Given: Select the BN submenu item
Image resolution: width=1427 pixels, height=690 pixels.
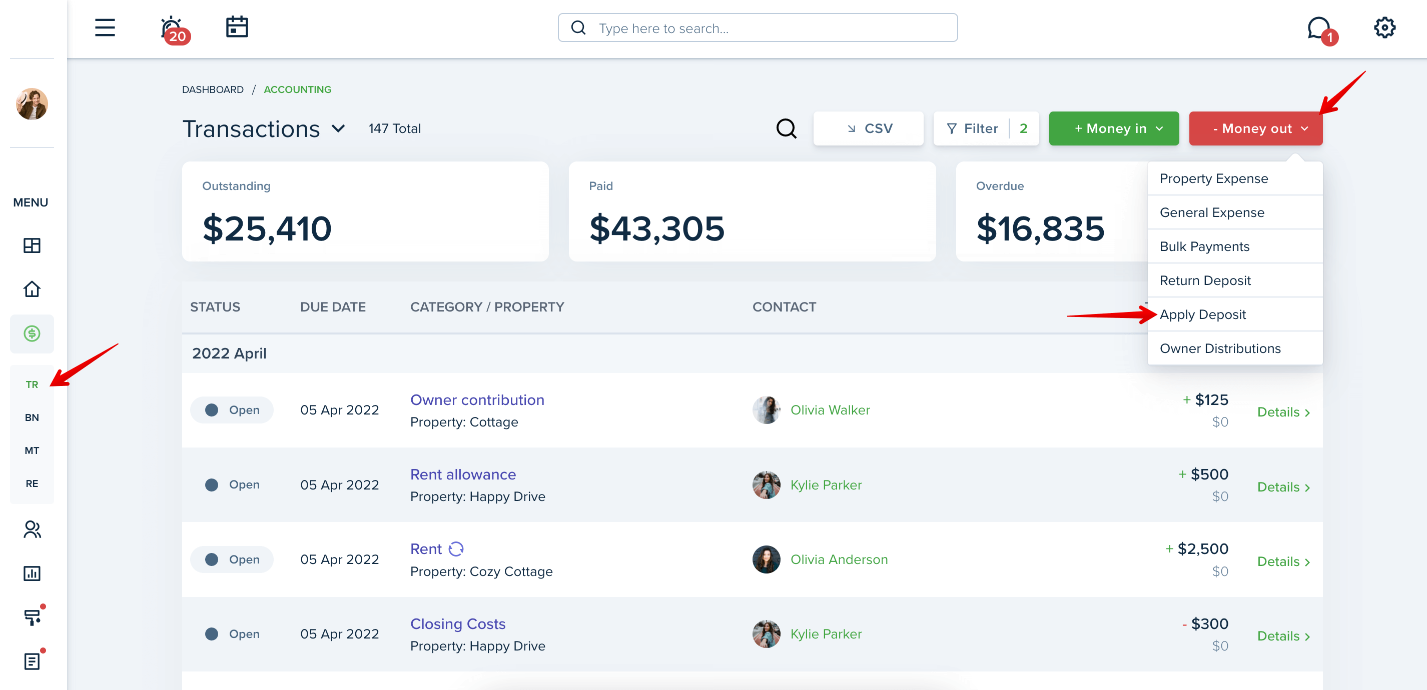Looking at the screenshot, I should (32, 417).
